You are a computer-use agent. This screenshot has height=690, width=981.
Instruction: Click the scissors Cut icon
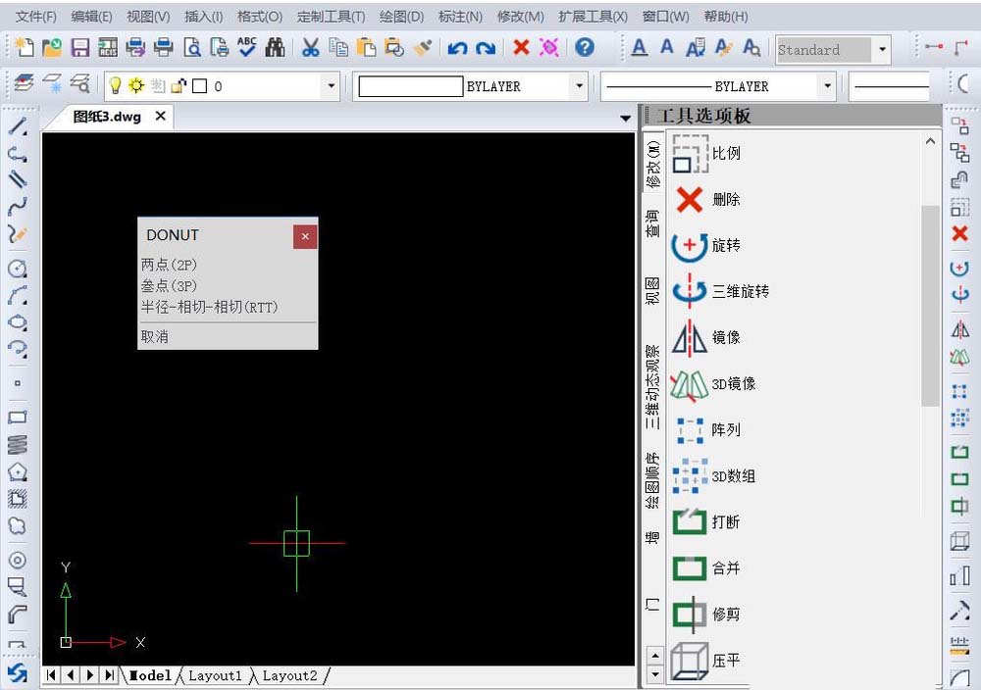click(310, 47)
